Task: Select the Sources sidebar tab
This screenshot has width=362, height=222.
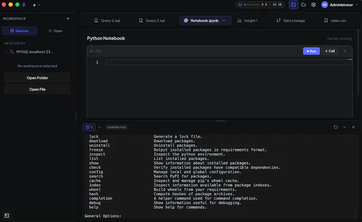Action: pyautogui.click(x=19, y=31)
